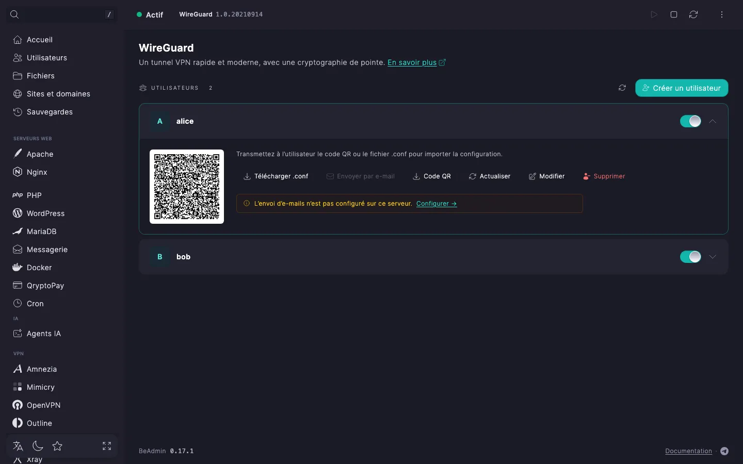Click alice's QR code image
The height and width of the screenshot is (464, 743).
187,187
